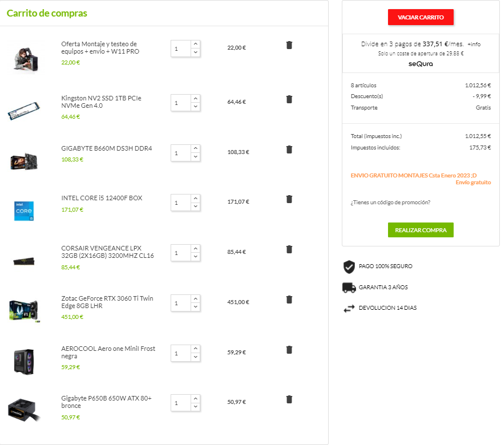Delete AEROCOOL Aero one Mini case
This screenshot has width=501, height=445.
289,350
